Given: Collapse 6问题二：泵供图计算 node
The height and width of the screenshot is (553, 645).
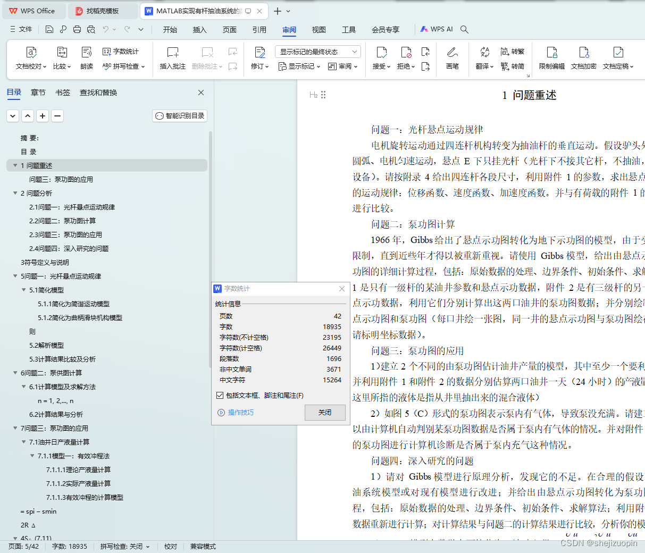Looking at the screenshot, I should point(15,373).
